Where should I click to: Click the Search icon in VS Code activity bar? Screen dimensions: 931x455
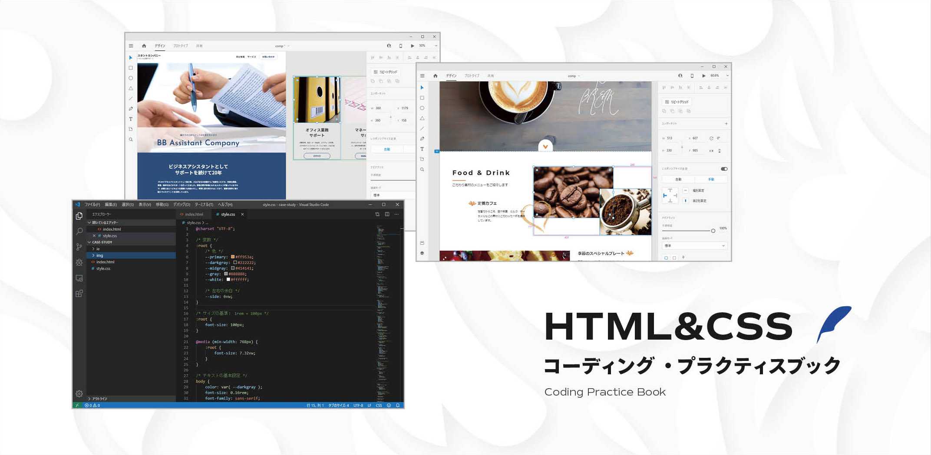tap(79, 231)
